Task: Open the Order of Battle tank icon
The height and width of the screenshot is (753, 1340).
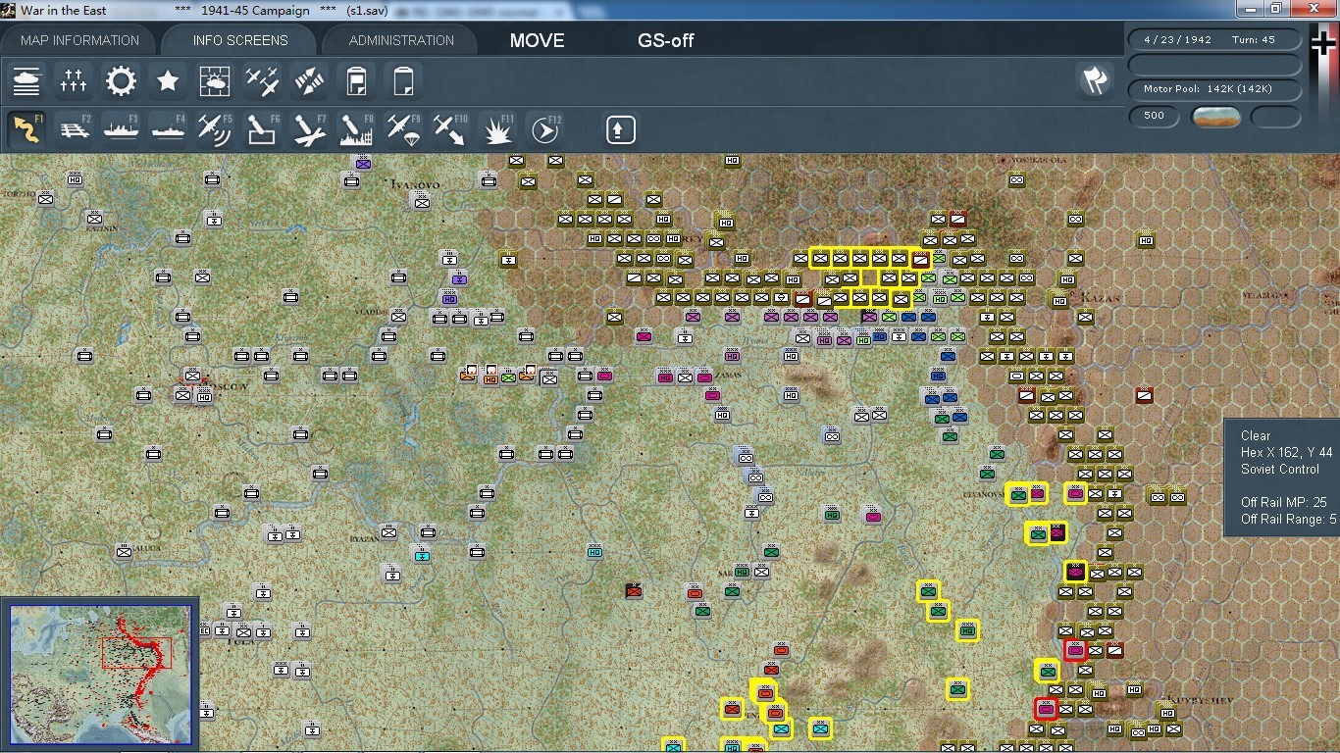Action: point(27,80)
